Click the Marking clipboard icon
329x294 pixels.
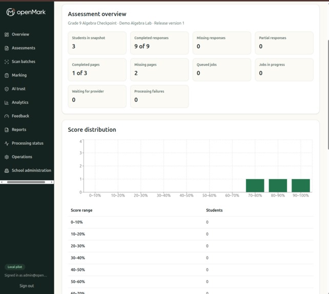tap(7, 75)
